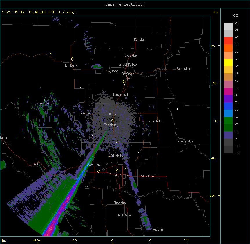
Task: Click the yellow diamond marker directly above Calgary
Action: tap(117, 171)
